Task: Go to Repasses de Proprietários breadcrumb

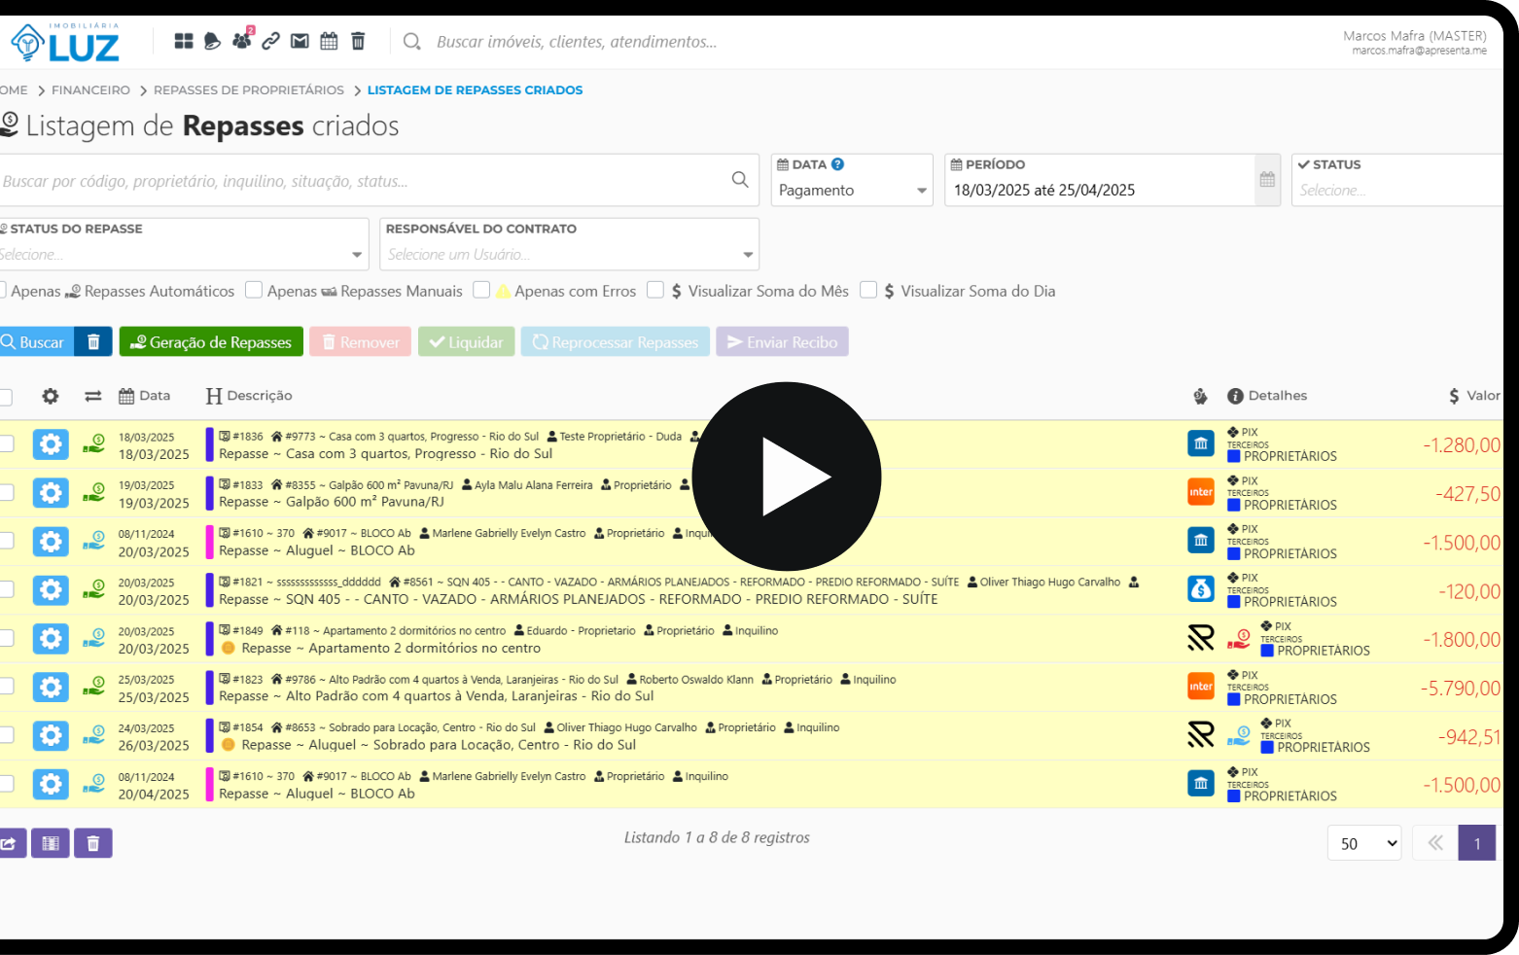Action: pos(248,89)
